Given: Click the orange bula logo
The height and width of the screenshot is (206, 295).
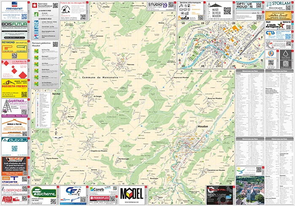Looking at the screenshot, I should [183, 18].
